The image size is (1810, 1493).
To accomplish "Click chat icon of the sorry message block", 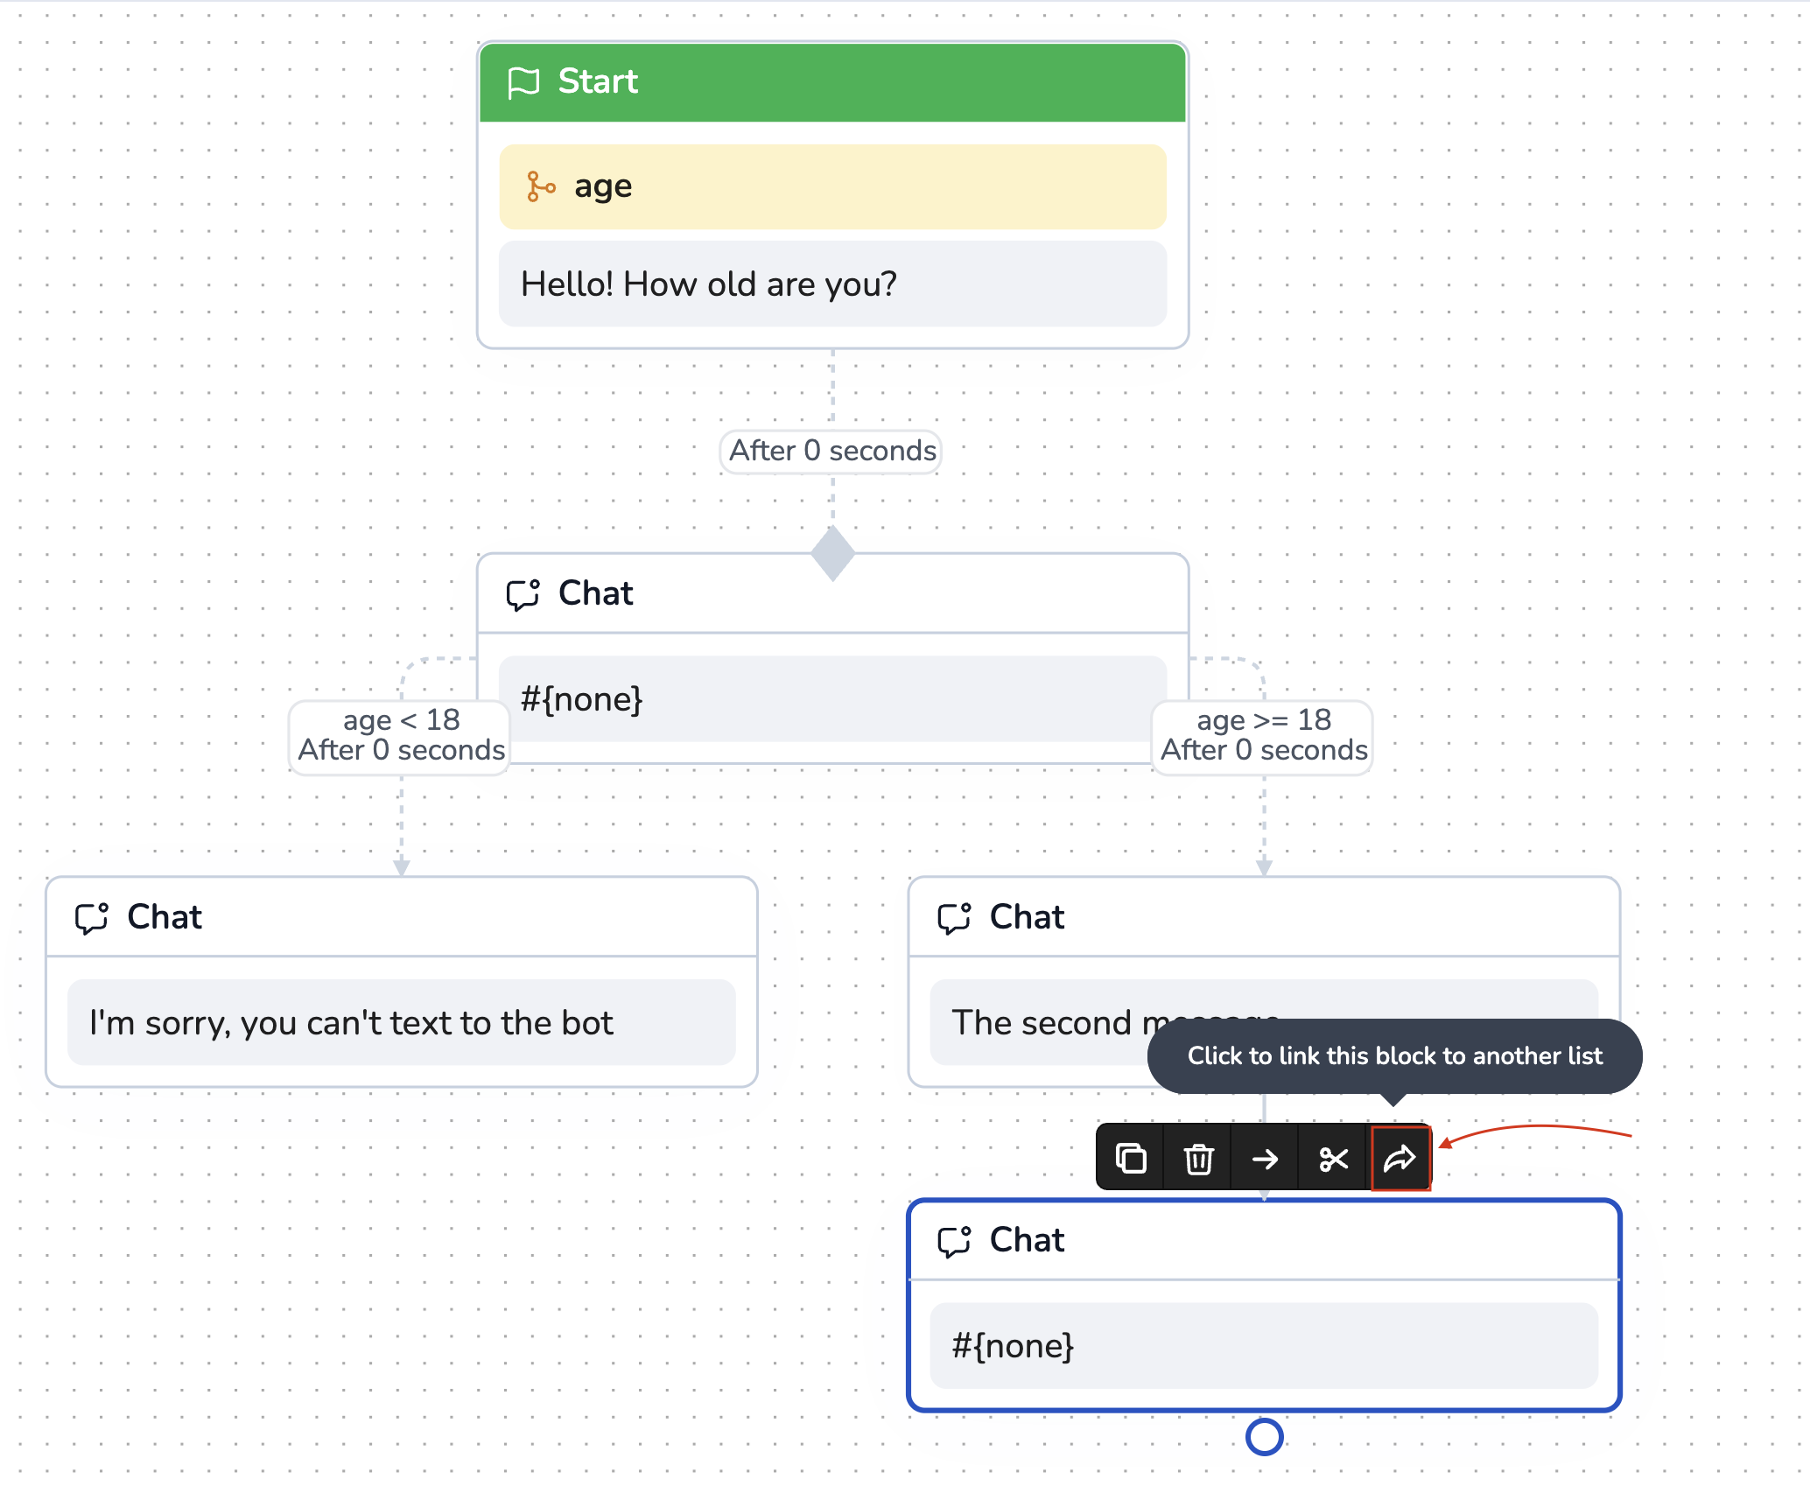I will [92, 918].
